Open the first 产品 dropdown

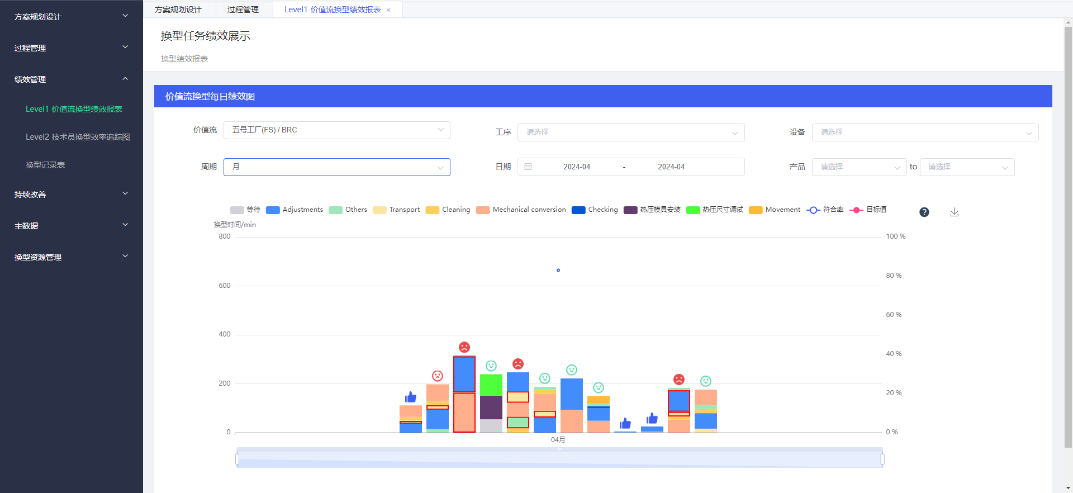(x=859, y=167)
